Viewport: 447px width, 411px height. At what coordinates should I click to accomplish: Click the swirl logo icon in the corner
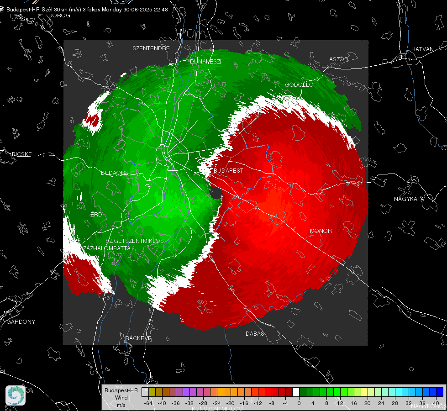(16, 395)
